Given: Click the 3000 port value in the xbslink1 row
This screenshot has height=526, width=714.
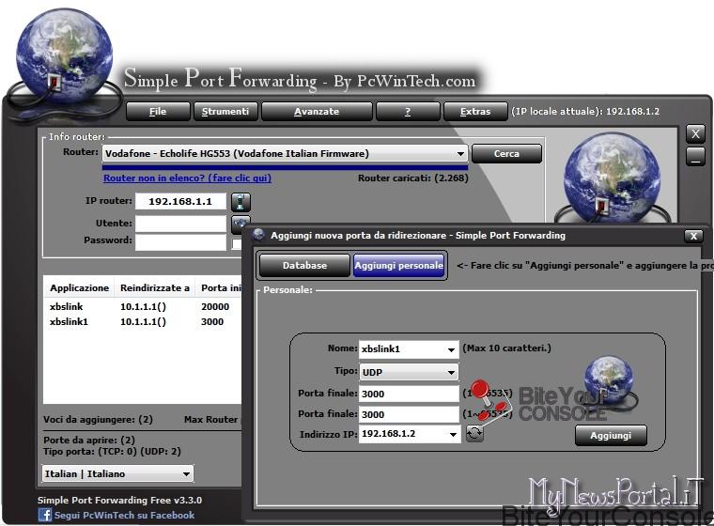Looking at the screenshot, I should point(212,321).
